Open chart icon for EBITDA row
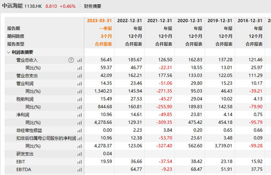This screenshot has width=271, height=175. click(x=79, y=170)
